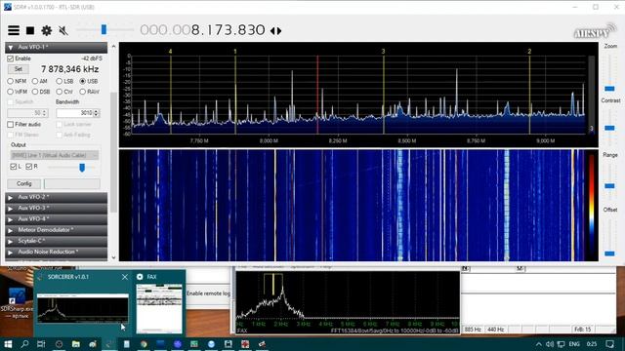Close the SORCERER v1.0.1 preview
Screen dimensions: 625x351
(x=125, y=277)
